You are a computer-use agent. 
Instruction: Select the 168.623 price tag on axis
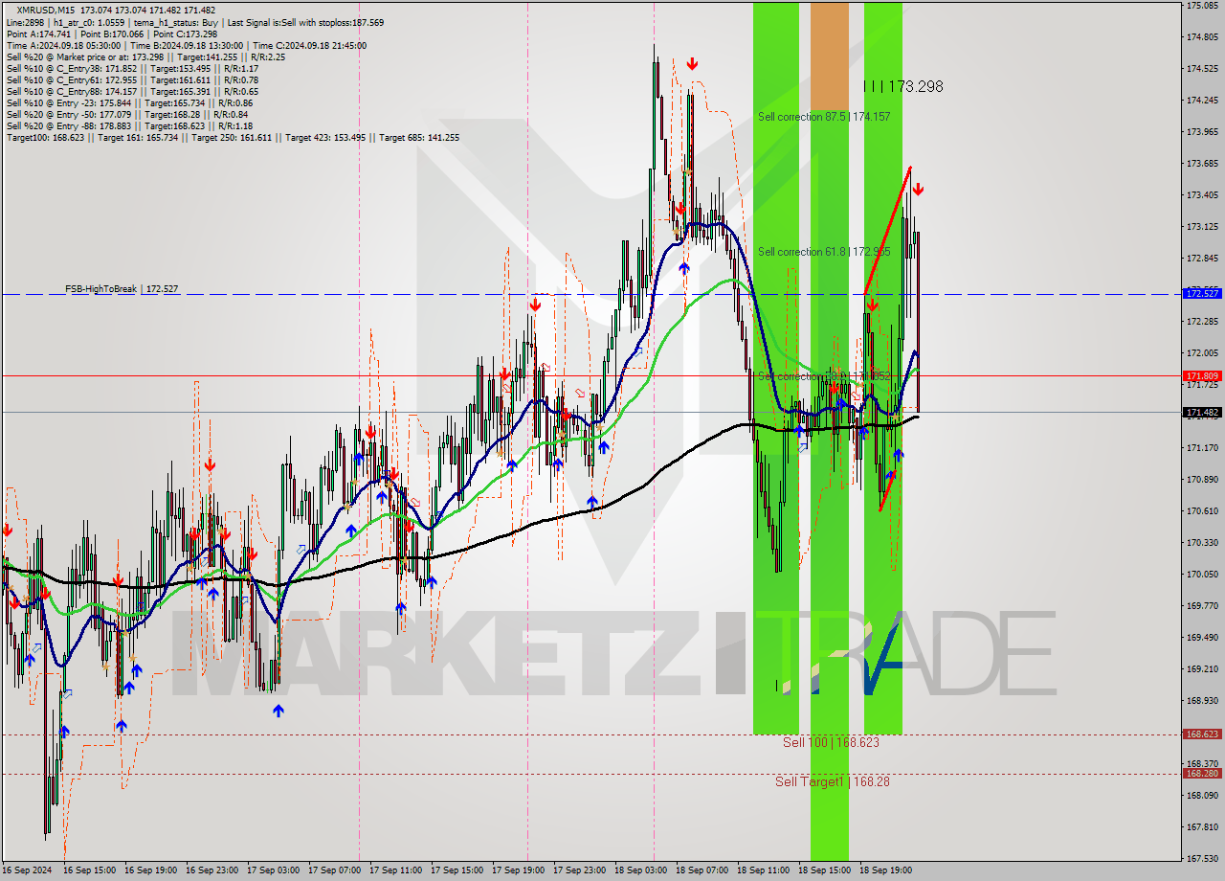1201,734
